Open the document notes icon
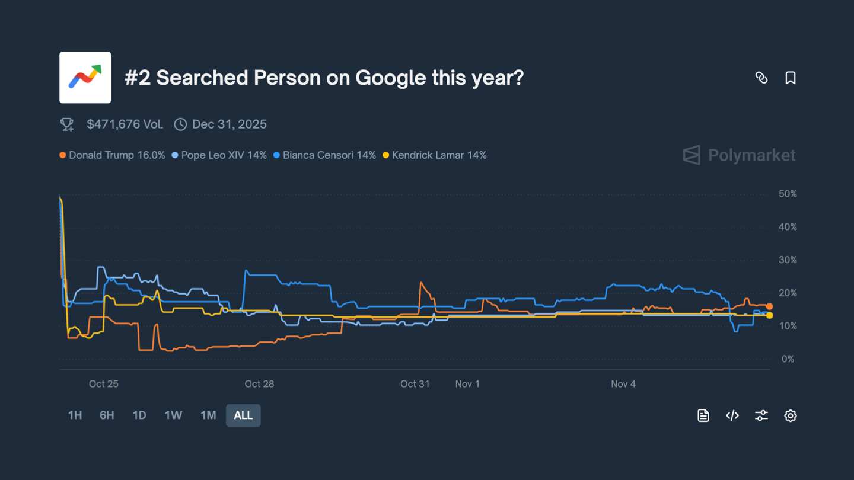 tap(703, 415)
